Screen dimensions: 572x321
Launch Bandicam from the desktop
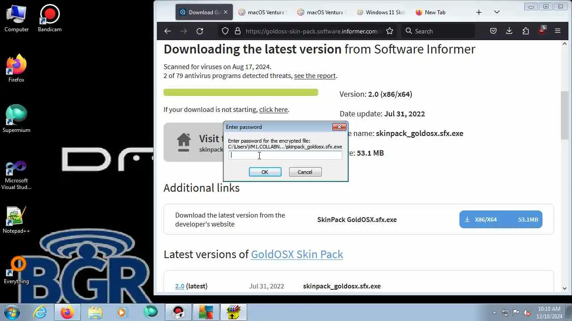click(50, 19)
